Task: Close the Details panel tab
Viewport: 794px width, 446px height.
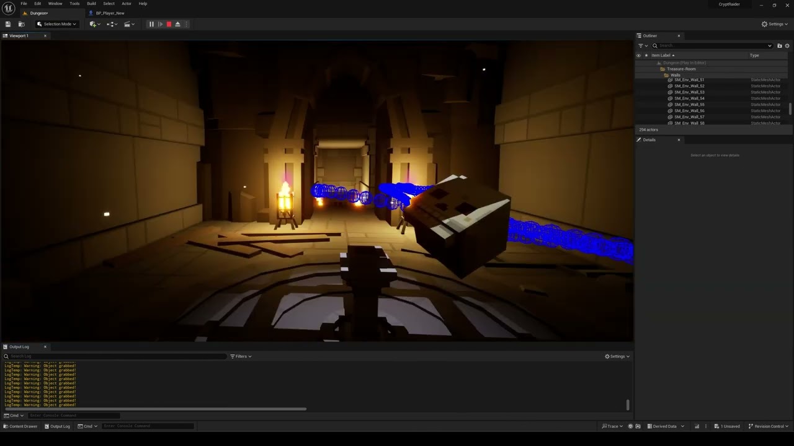Action: [679, 140]
